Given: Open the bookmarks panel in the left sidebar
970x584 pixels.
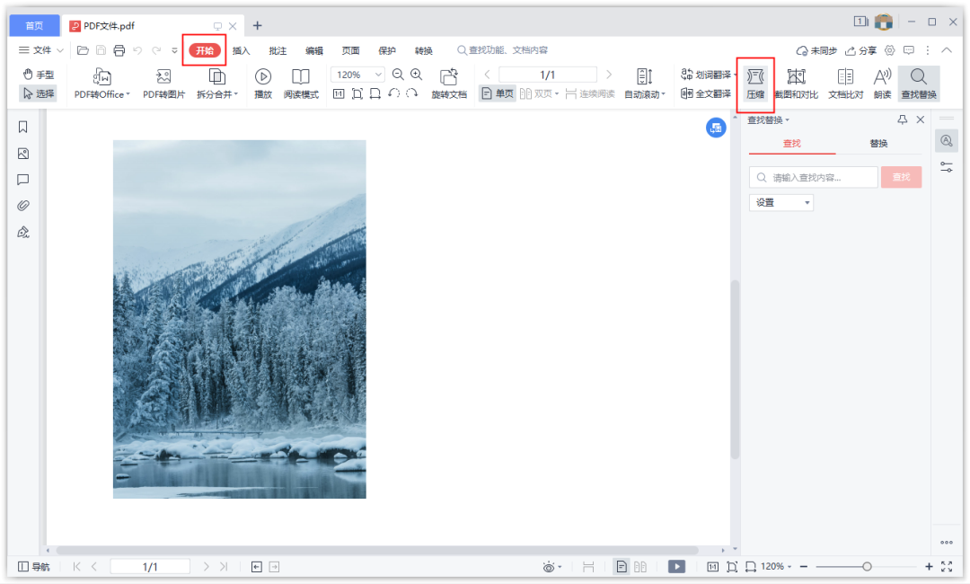Looking at the screenshot, I should 22,127.
